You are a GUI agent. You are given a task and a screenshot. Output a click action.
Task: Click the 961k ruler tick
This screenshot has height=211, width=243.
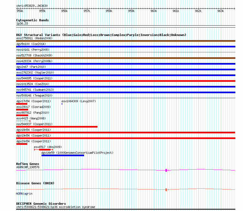click(176, 11)
